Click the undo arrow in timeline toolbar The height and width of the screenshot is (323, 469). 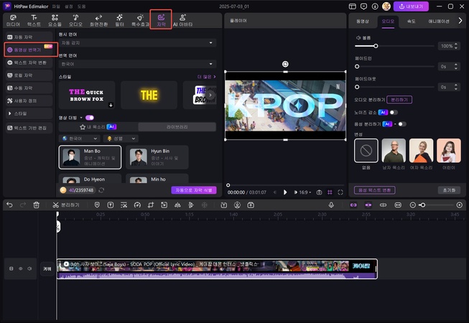point(9,205)
